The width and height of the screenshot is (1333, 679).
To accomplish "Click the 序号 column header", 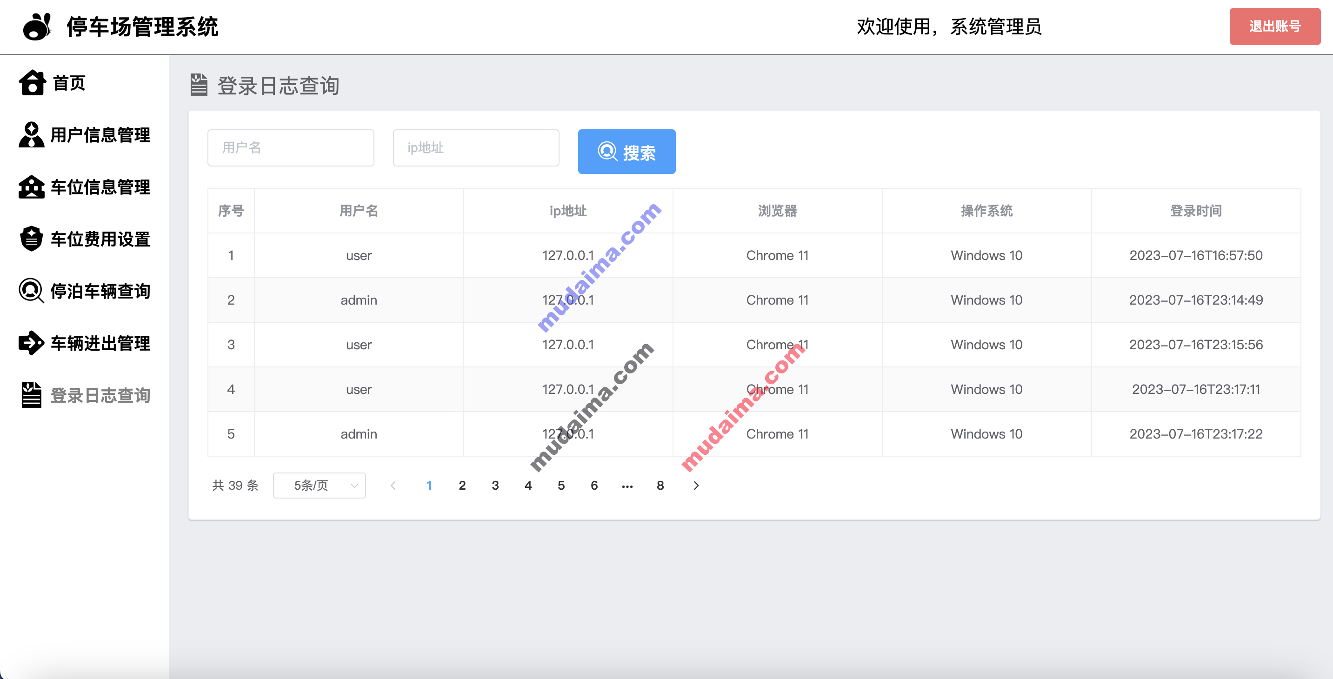I will pos(231,211).
